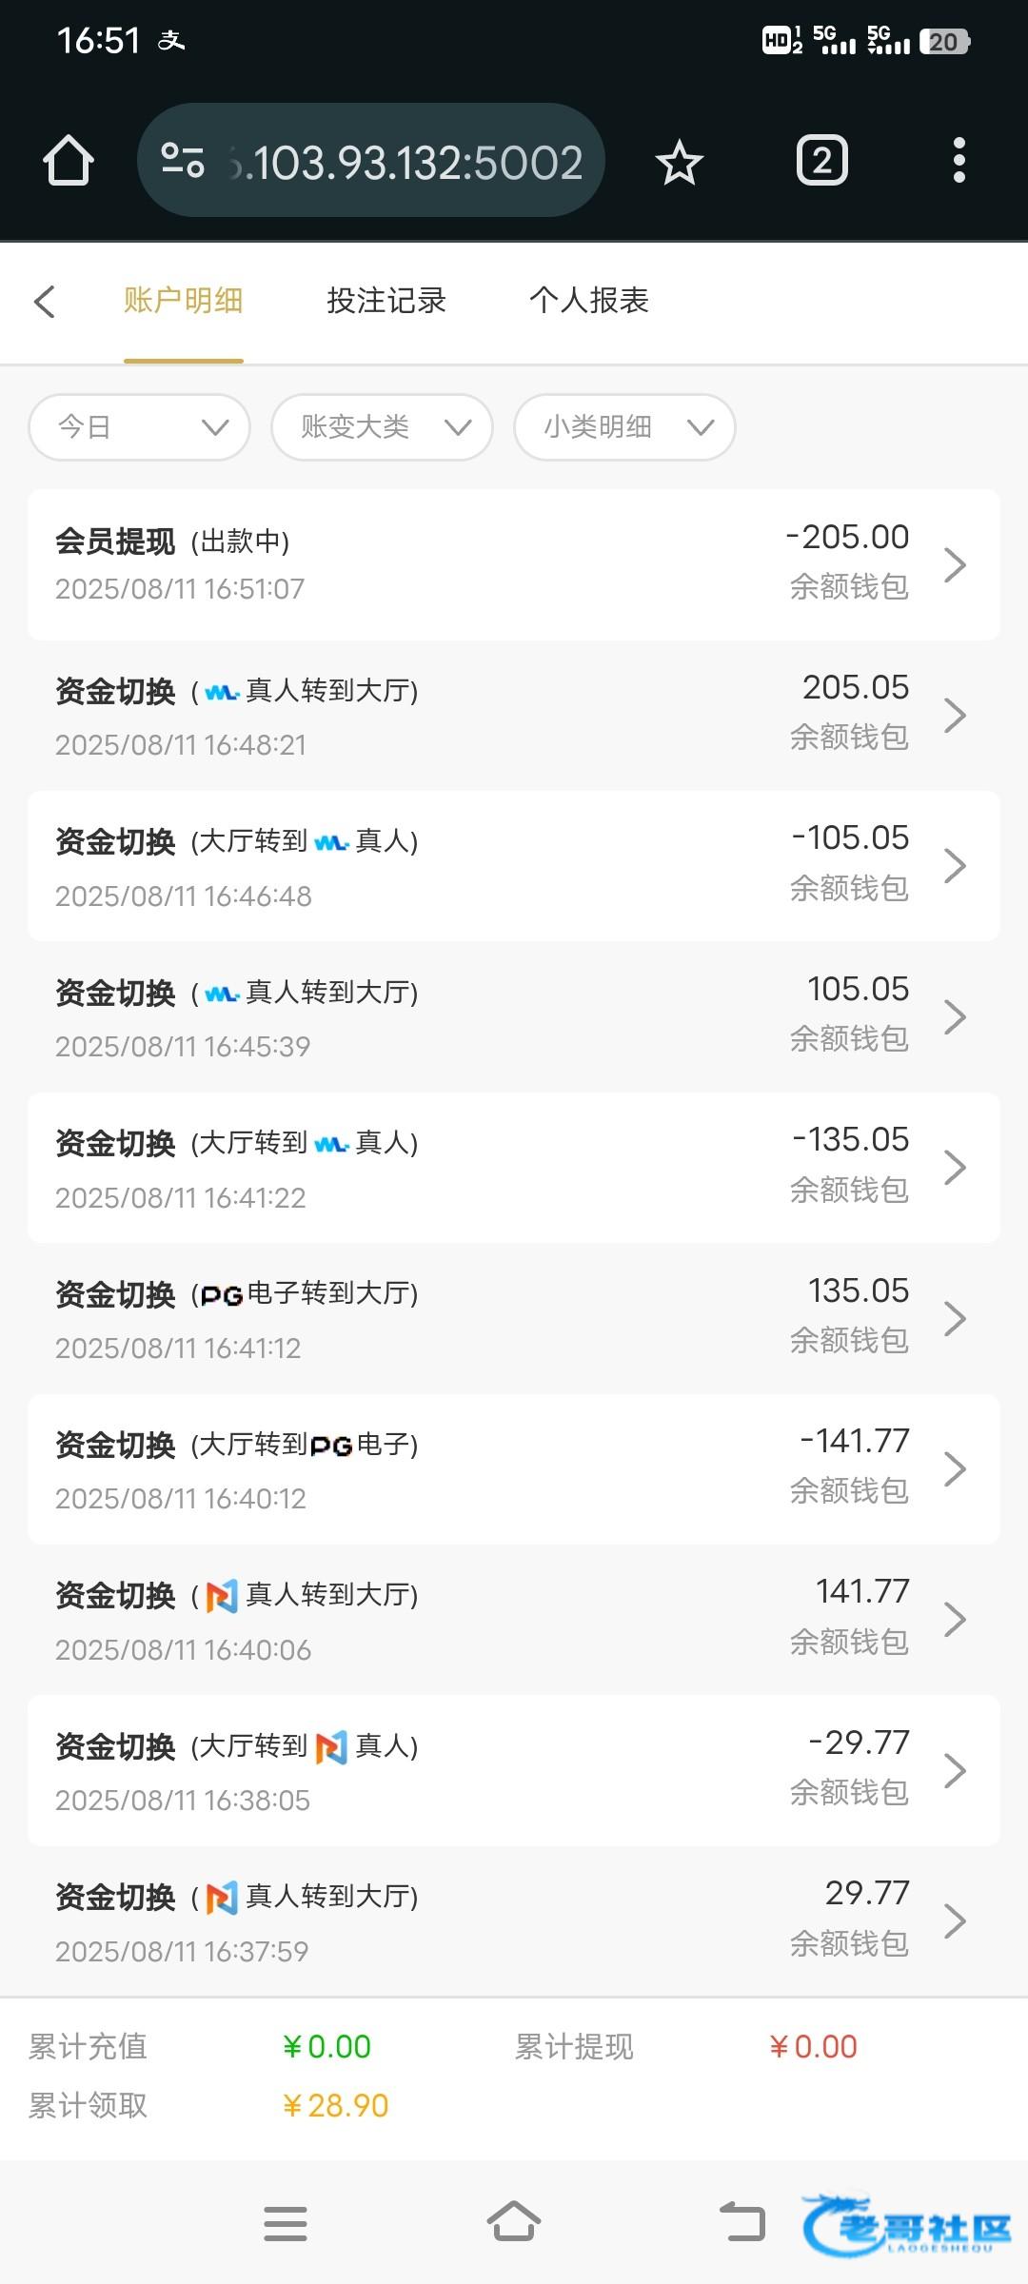Open the -141.77 PG电子 transfer entry
This screenshot has height=2284, width=1028.
tap(514, 1468)
